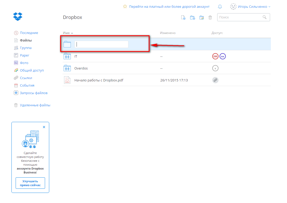The height and width of the screenshot is (203, 287).
Task: Click the Dropbox logo
Action: point(18,17)
